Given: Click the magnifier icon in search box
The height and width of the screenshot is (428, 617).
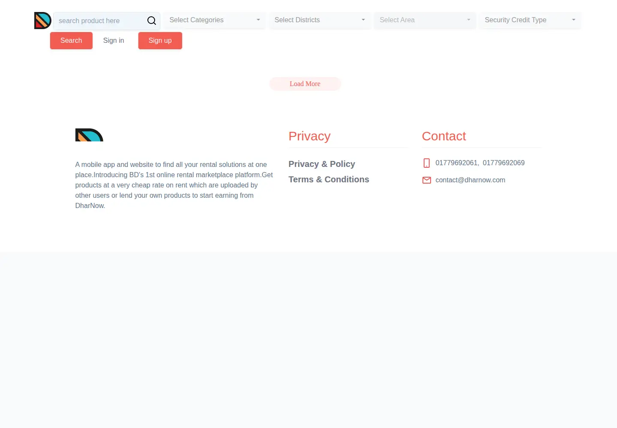Looking at the screenshot, I should pyautogui.click(x=152, y=21).
